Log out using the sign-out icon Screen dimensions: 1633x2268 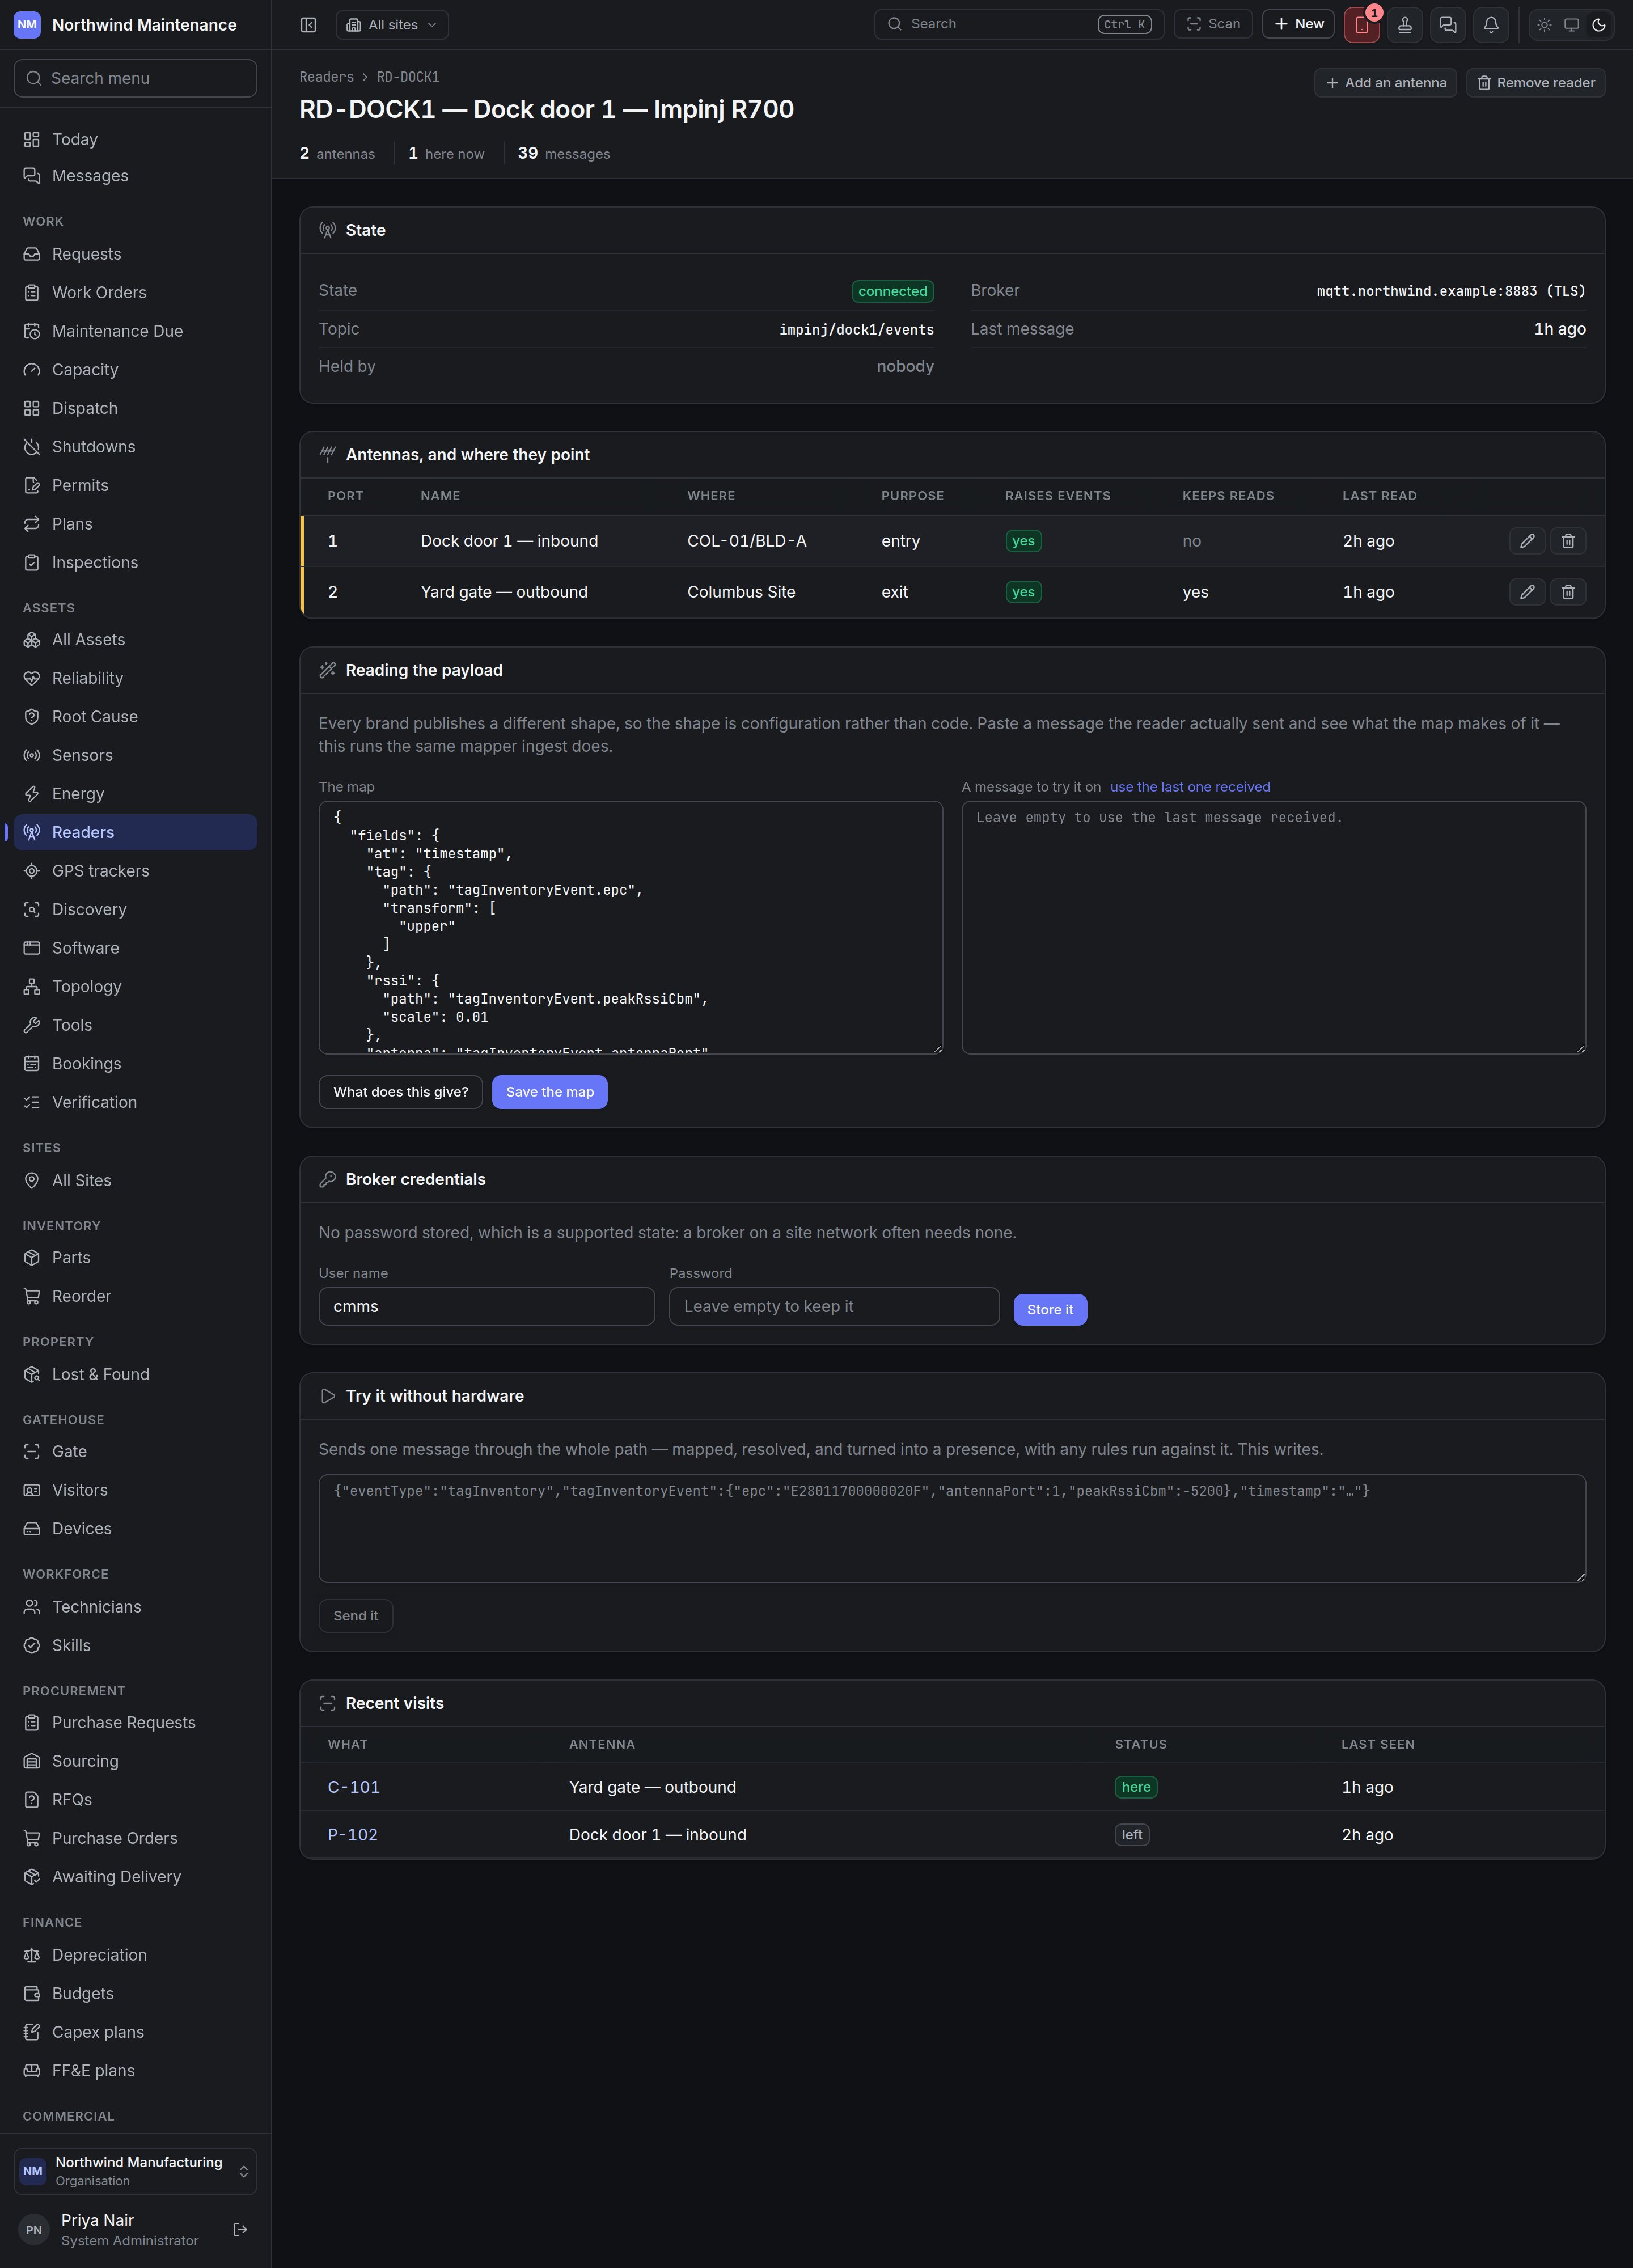240,2229
